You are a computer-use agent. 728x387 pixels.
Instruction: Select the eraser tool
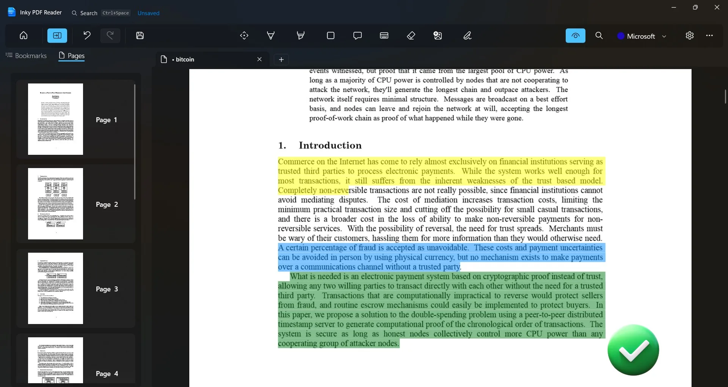[411, 36]
